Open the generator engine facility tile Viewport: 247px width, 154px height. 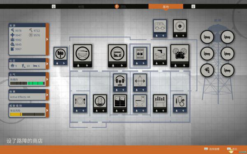point(180,56)
